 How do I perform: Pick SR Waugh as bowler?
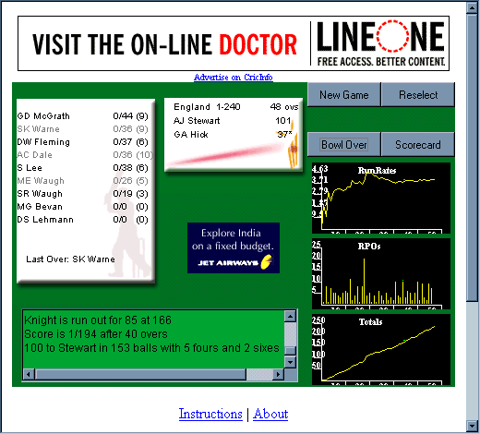(83, 194)
